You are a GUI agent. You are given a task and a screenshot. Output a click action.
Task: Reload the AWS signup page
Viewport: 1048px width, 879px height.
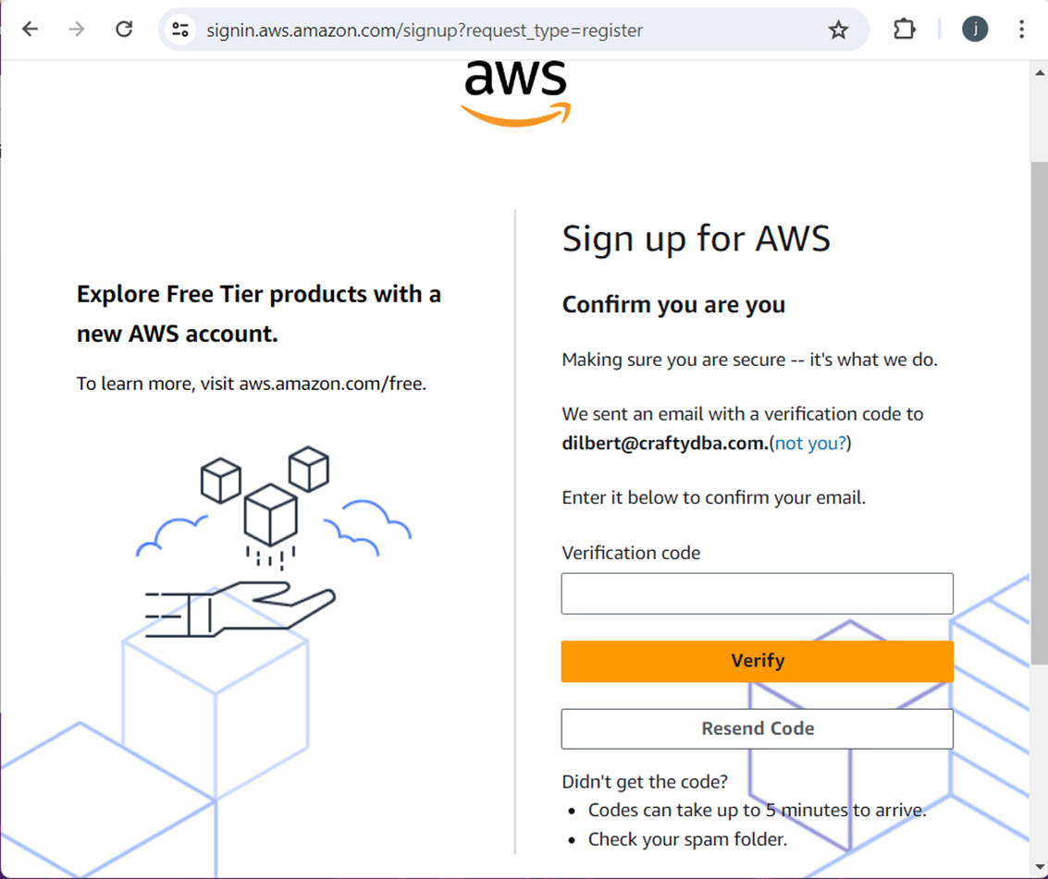(x=124, y=30)
